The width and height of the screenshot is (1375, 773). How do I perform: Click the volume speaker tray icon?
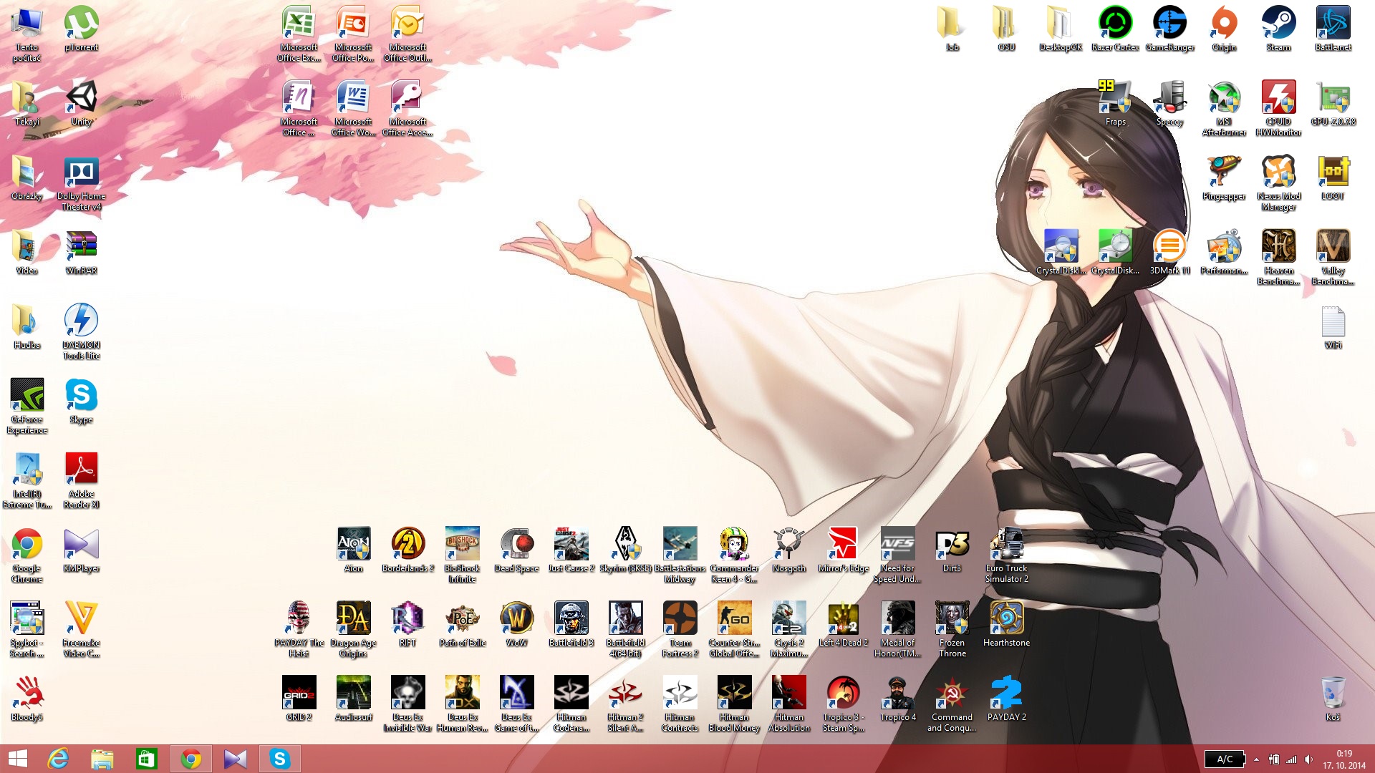(x=1308, y=759)
